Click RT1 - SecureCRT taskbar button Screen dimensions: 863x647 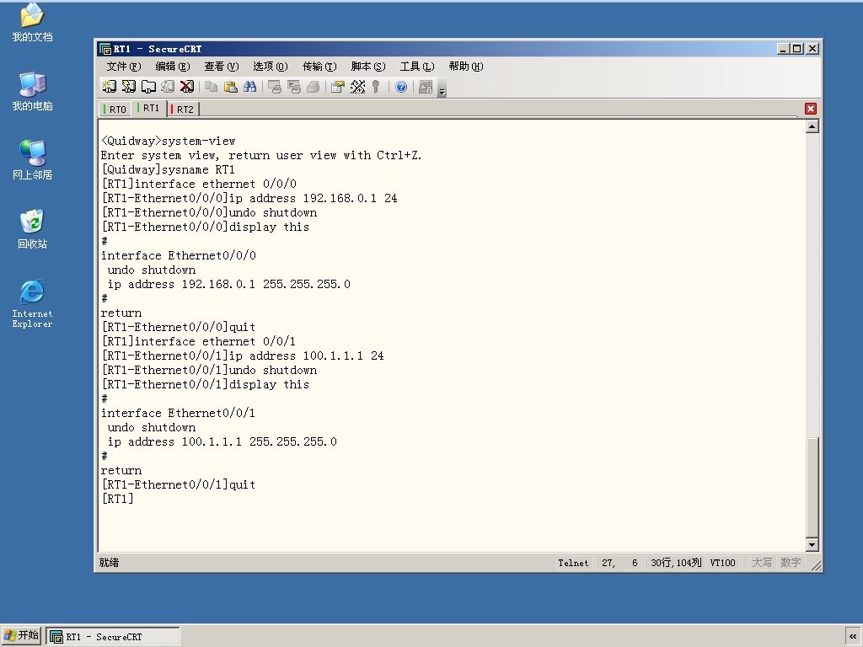point(113,637)
